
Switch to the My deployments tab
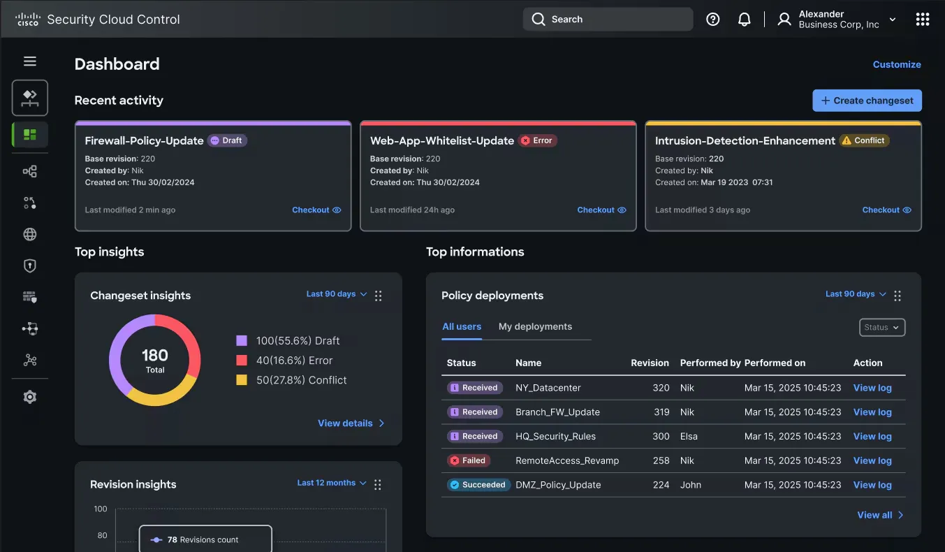(x=535, y=326)
